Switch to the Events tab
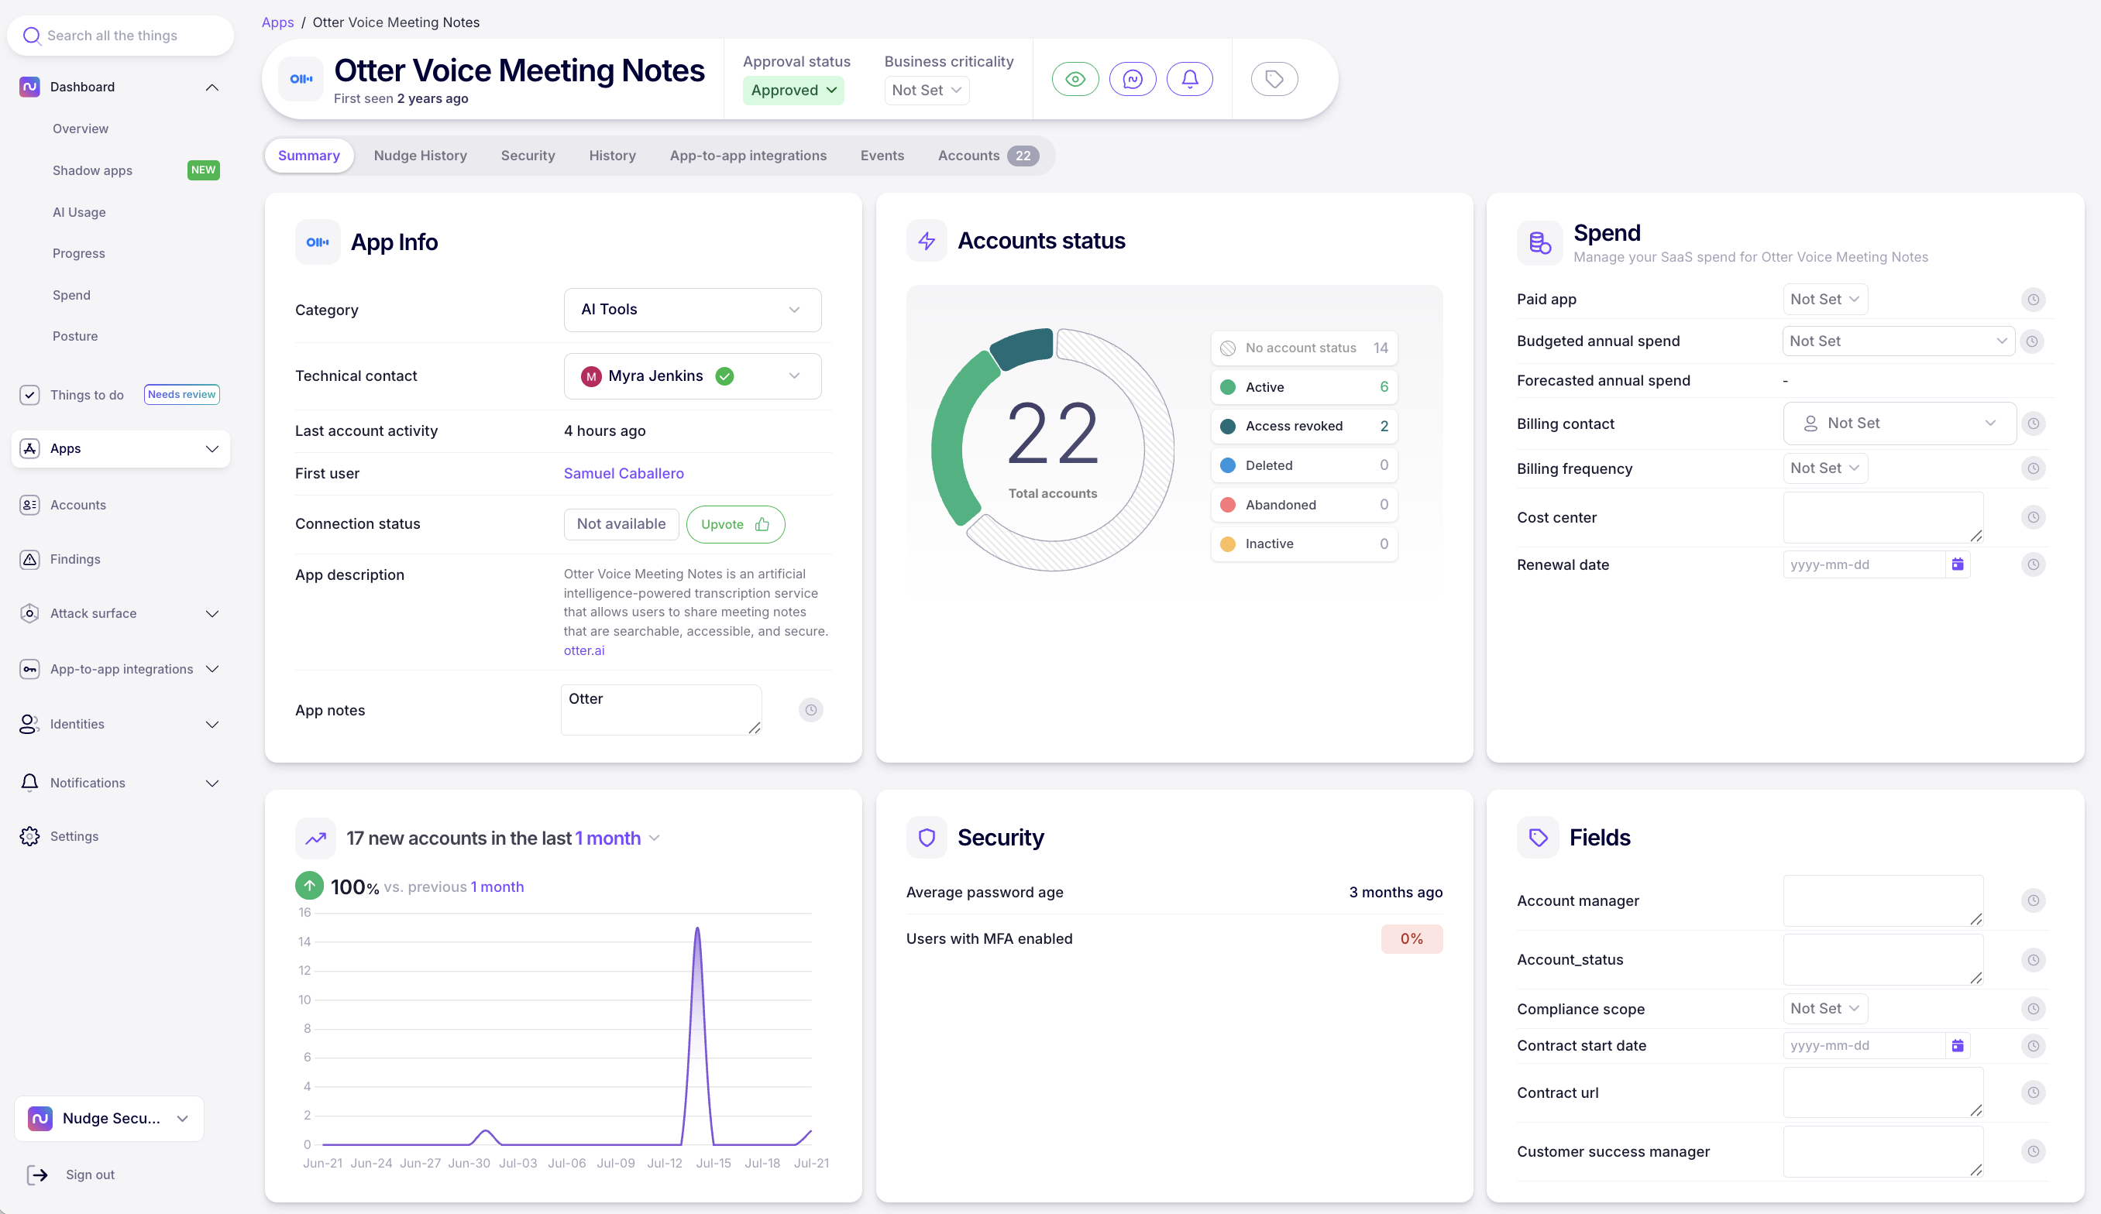Image resolution: width=2101 pixels, height=1214 pixels. click(x=882, y=156)
